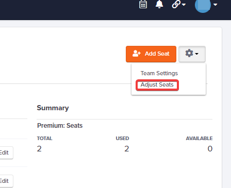Click the USED seats value
The height and width of the screenshot is (188, 231).
click(127, 149)
